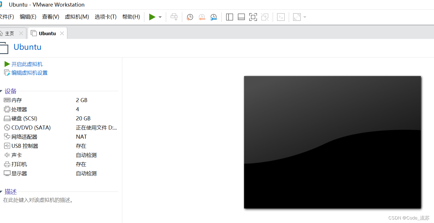434x223 pixels.
Task: Collapse the 描述 section
Action: coord(1,192)
